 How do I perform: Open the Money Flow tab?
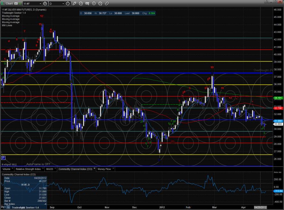point(104,169)
